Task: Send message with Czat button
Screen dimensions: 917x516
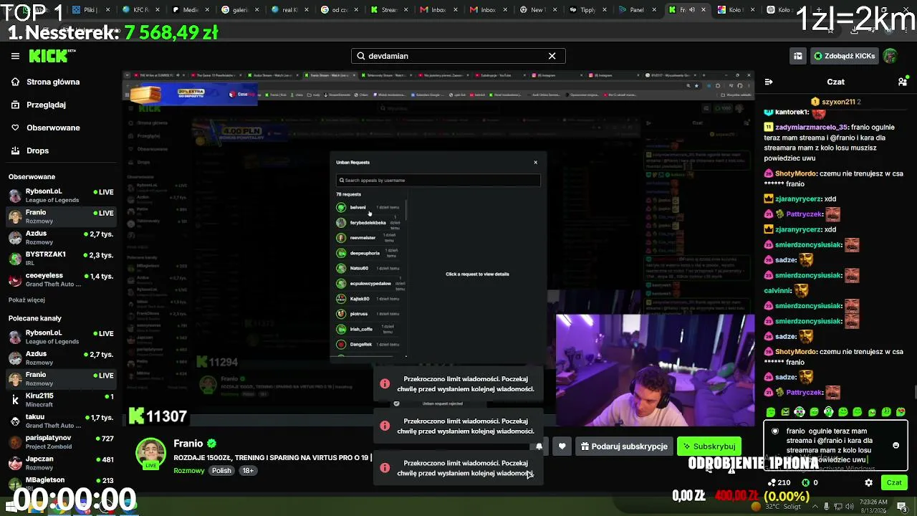Action: (x=894, y=483)
